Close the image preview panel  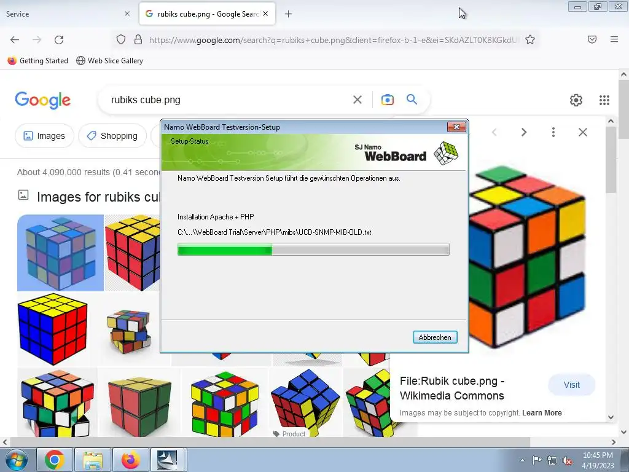[583, 132]
